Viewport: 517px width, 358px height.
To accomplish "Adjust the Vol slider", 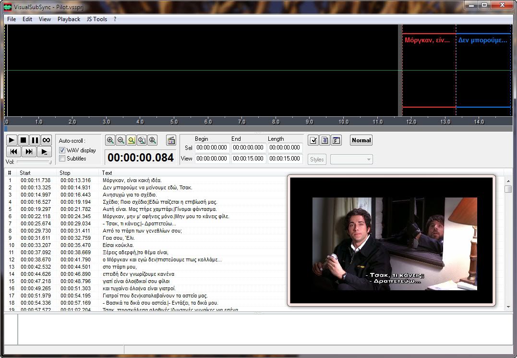I will click(x=34, y=162).
